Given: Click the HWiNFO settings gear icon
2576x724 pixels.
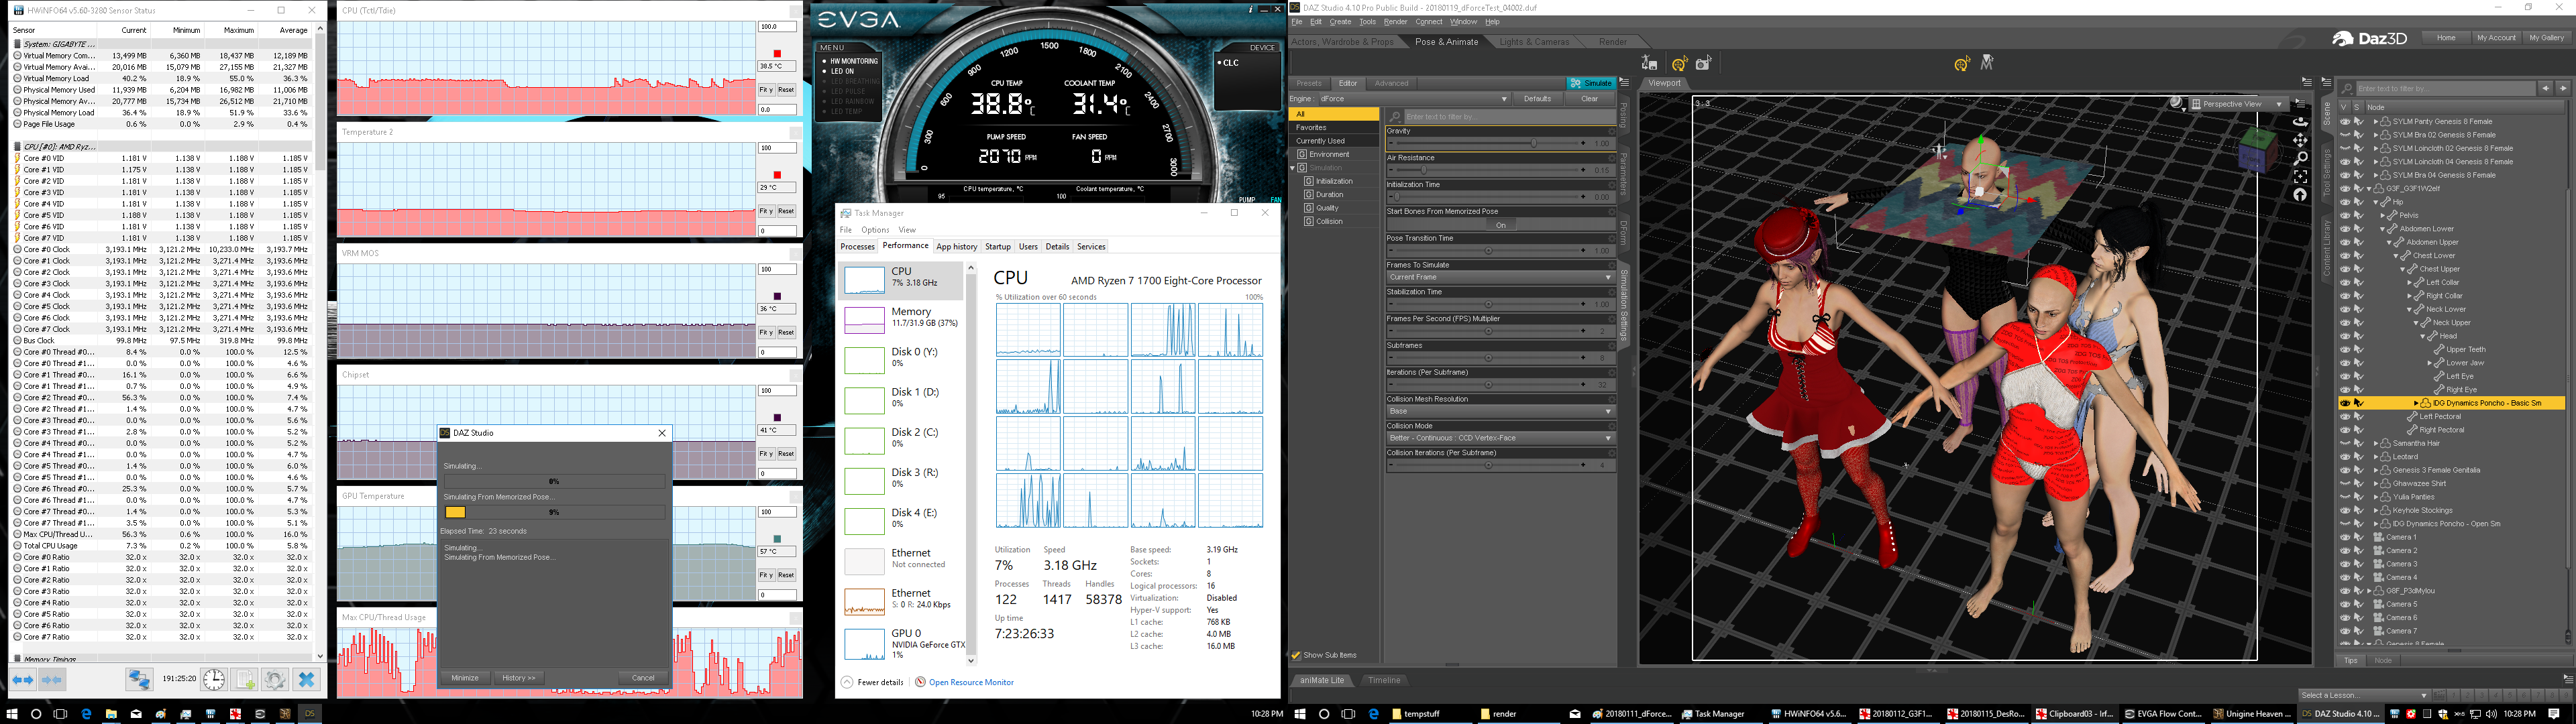Looking at the screenshot, I should [x=275, y=680].
